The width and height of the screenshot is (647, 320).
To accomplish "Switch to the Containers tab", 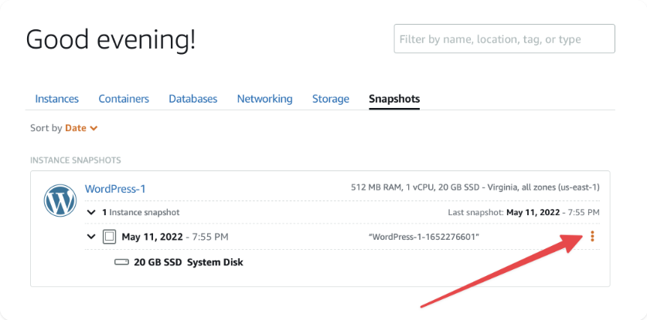I will 124,99.
